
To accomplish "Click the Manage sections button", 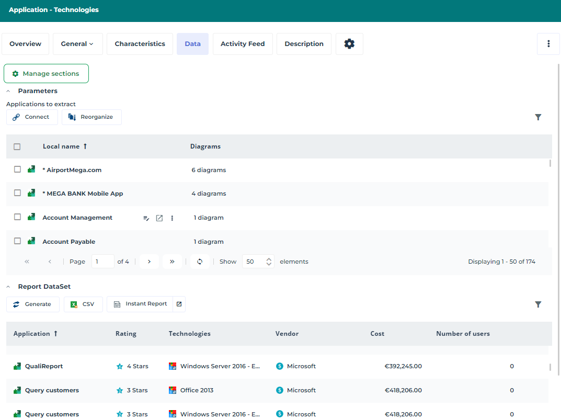I will coord(46,74).
